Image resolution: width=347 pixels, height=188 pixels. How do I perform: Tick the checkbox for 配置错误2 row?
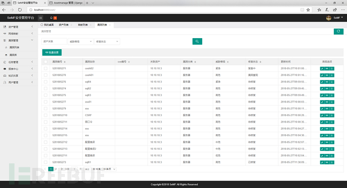click(46, 149)
